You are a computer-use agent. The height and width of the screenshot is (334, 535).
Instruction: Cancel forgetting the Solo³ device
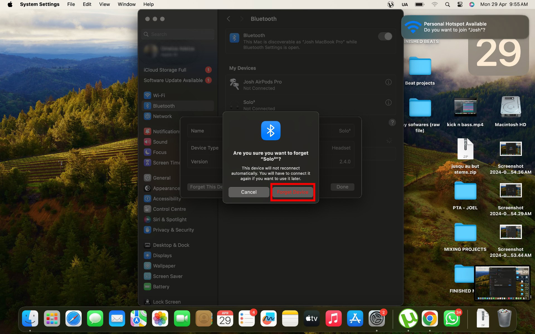[x=249, y=191]
